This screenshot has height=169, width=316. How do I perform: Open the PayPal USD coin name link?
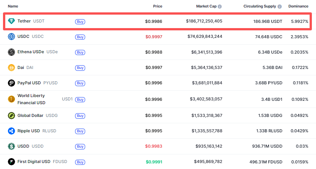coord(29,83)
